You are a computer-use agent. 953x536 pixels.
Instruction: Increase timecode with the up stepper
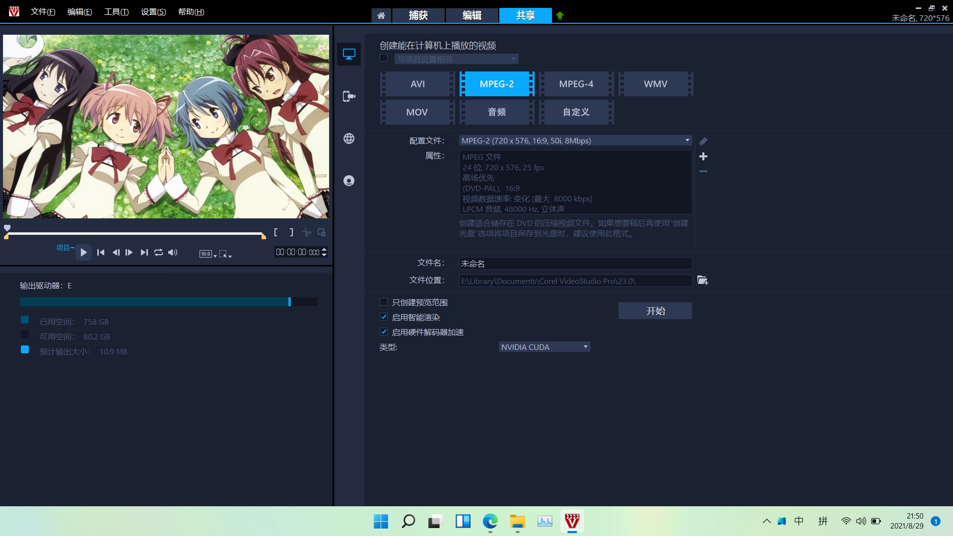pyautogui.click(x=324, y=250)
